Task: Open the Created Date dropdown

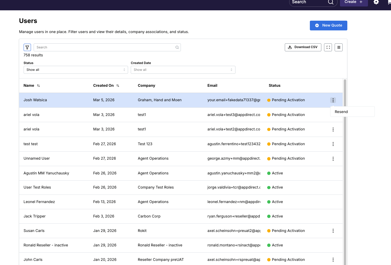Action: [183, 70]
